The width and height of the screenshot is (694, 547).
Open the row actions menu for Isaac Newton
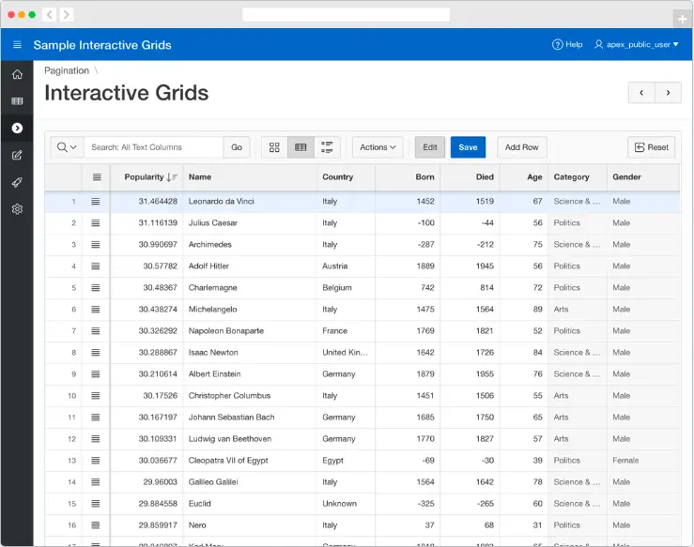tap(96, 353)
